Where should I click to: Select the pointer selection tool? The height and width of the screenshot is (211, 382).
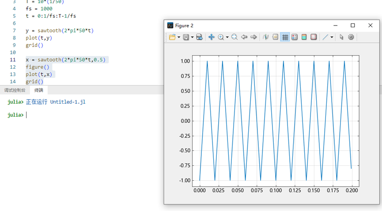click(341, 37)
